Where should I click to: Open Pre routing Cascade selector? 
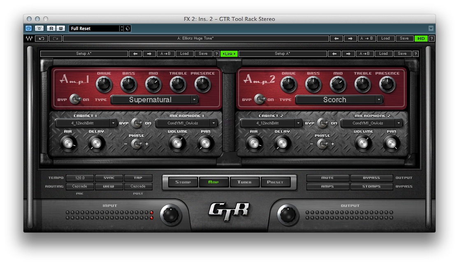coord(80,186)
